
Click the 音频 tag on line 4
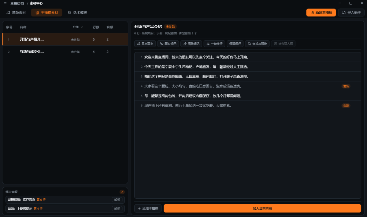[346, 86]
